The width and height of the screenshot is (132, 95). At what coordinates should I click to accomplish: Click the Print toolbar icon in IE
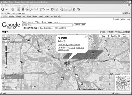[x=62, y=9]
